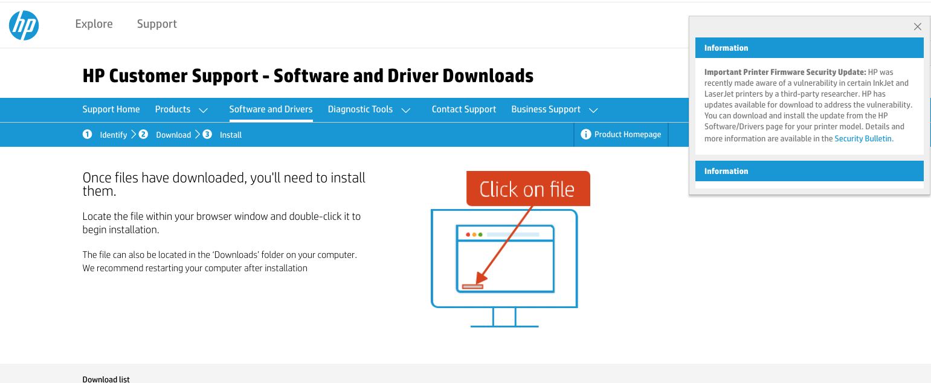
Task: Click the Product Homepage info icon
Action: [585, 134]
